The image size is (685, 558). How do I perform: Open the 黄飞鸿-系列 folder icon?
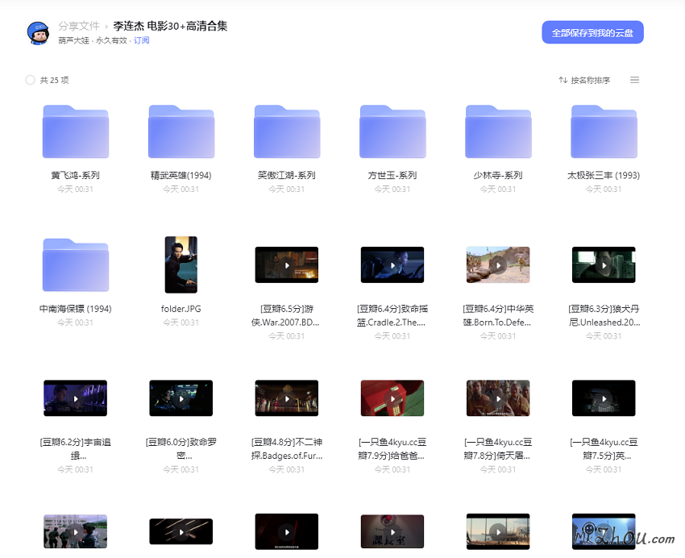[76, 131]
